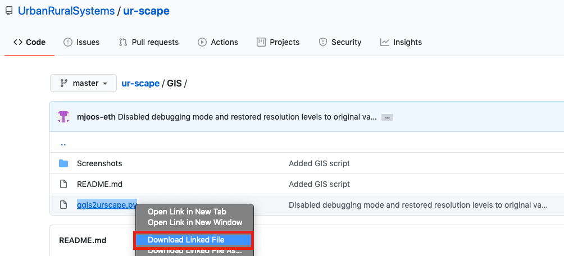Image resolution: width=564 pixels, height=256 pixels.
Task: Open the ur-scape repository title link
Action: pos(146,11)
